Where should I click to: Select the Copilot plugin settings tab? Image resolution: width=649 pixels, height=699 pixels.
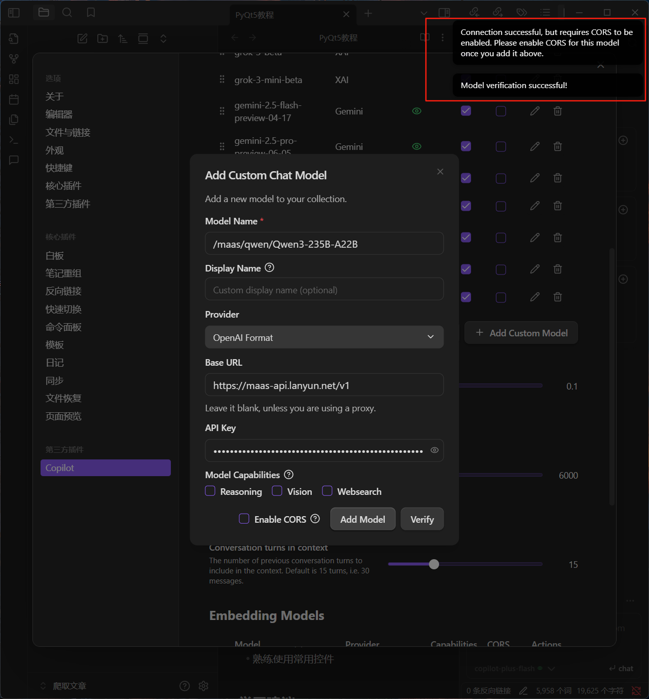click(105, 468)
